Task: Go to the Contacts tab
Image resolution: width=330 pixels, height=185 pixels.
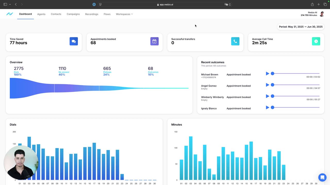Action: click(56, 14)
